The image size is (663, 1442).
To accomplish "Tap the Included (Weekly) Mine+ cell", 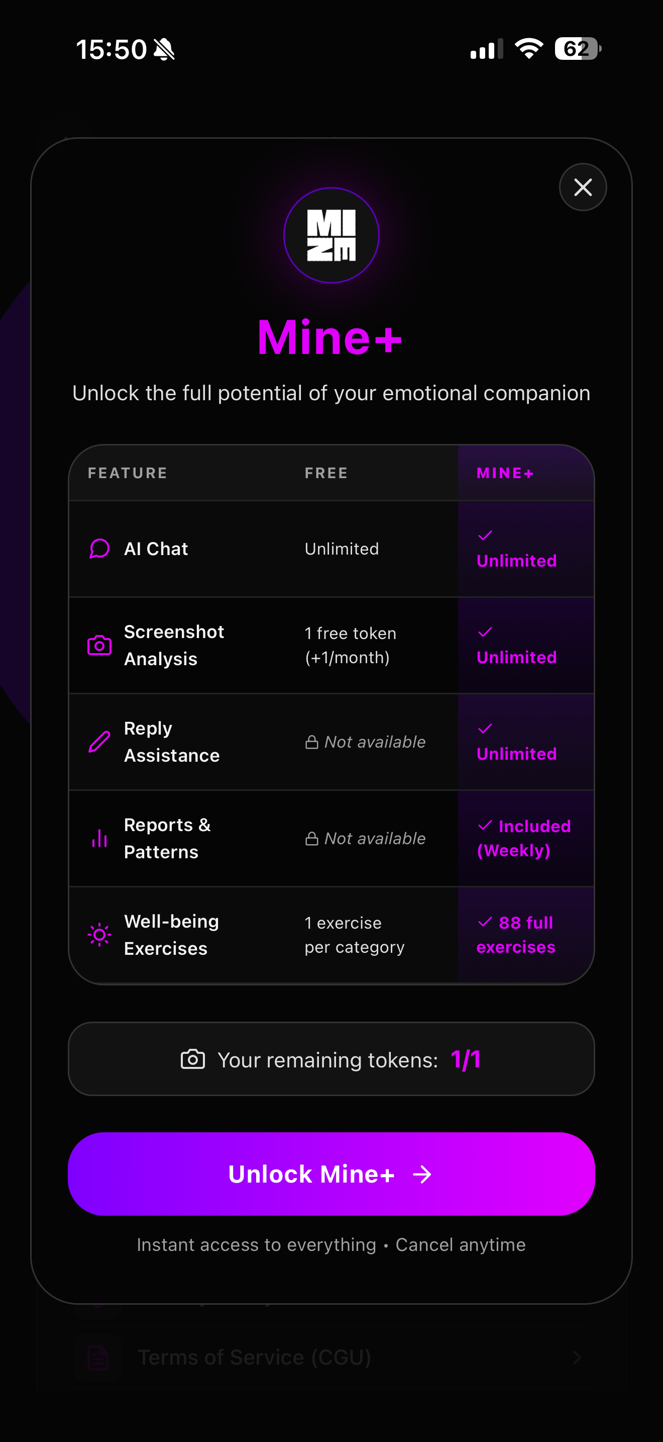I will click(526, 839).
